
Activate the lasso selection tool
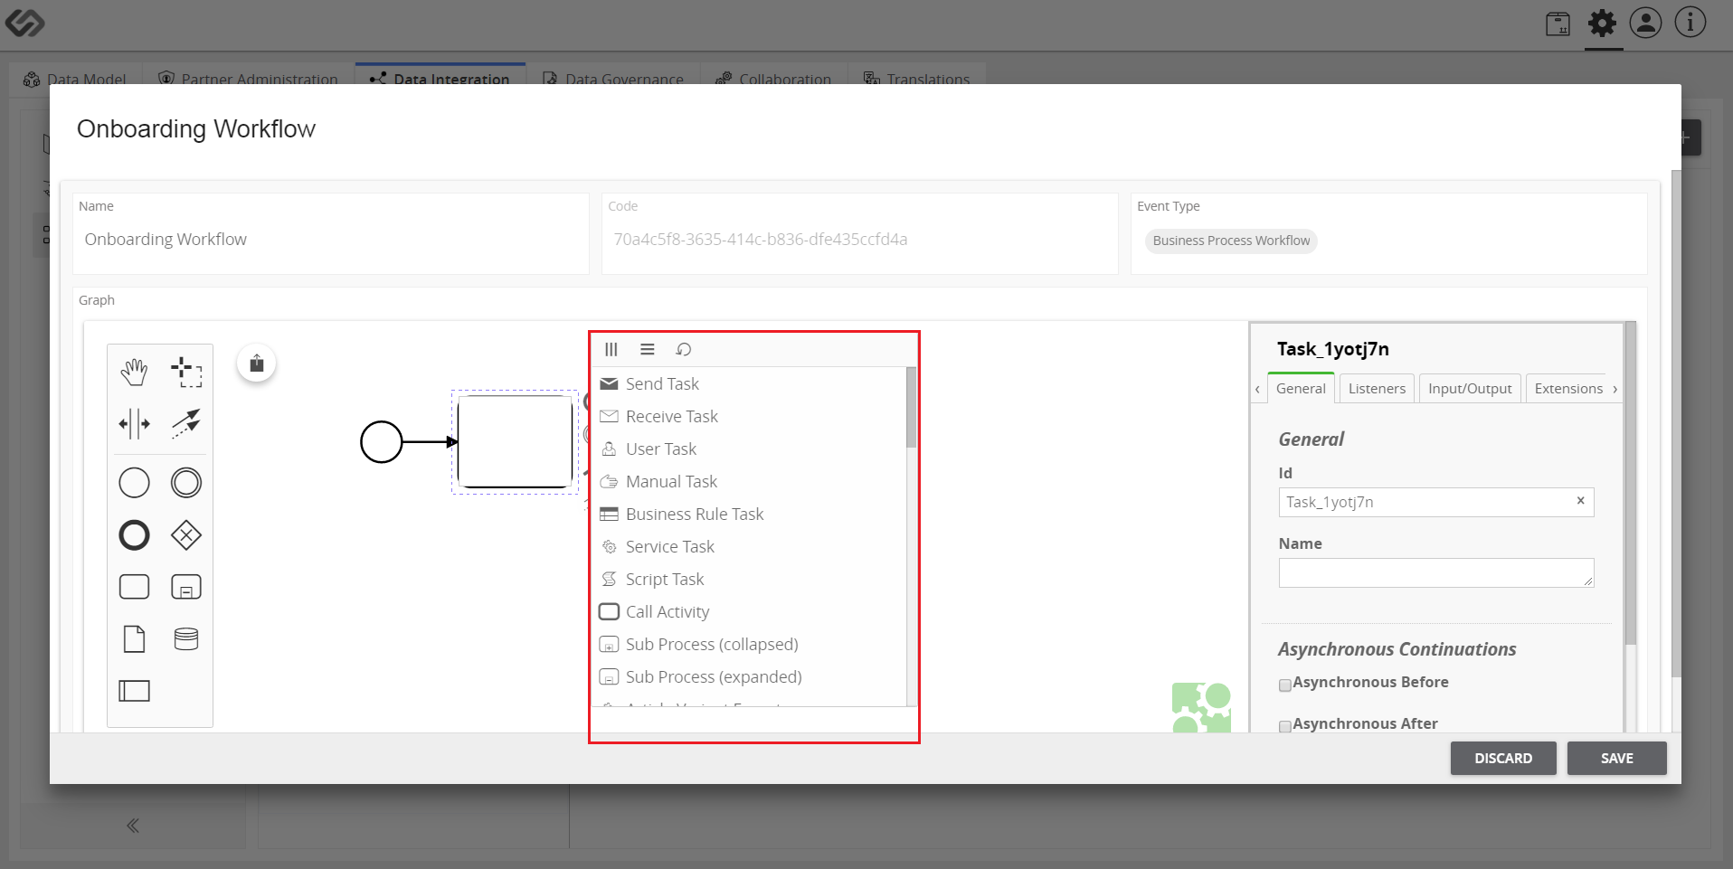click(x=186, y=371)
